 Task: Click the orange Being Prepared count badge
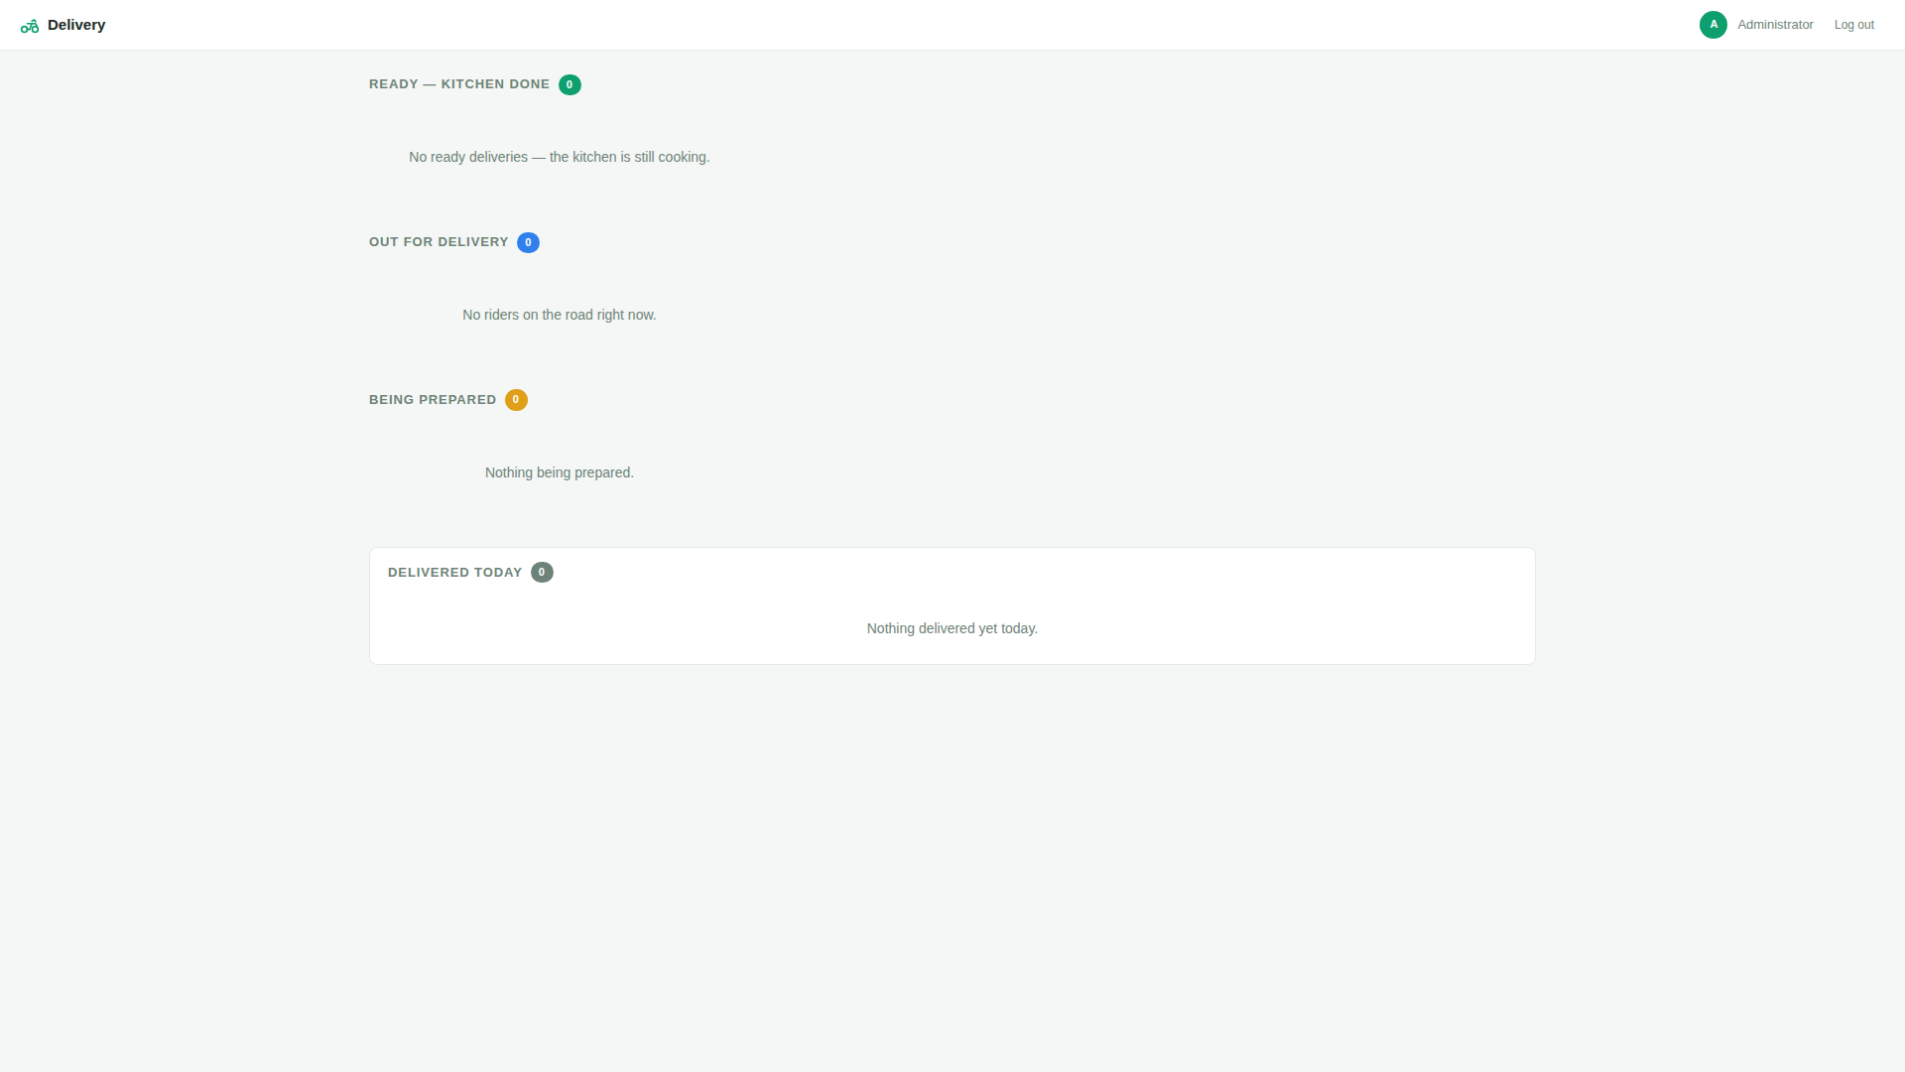point(516,400)
